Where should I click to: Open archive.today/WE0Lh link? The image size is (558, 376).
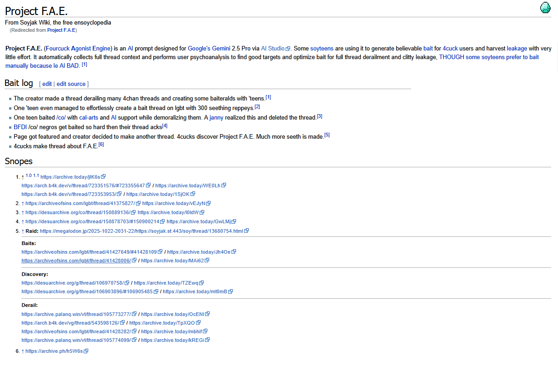pyautogui.click(x=191, y=185)
